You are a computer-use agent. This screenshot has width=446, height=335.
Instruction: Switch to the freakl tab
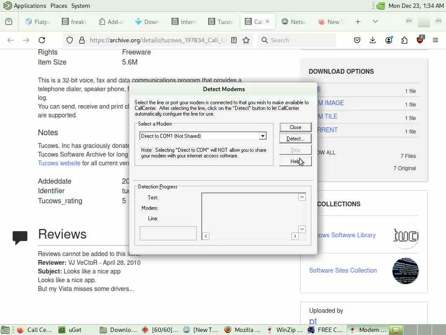[x=74, y=22]
